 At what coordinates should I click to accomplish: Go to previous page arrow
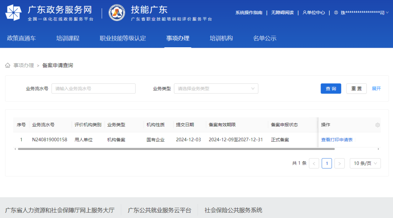[x=314, y=163]
